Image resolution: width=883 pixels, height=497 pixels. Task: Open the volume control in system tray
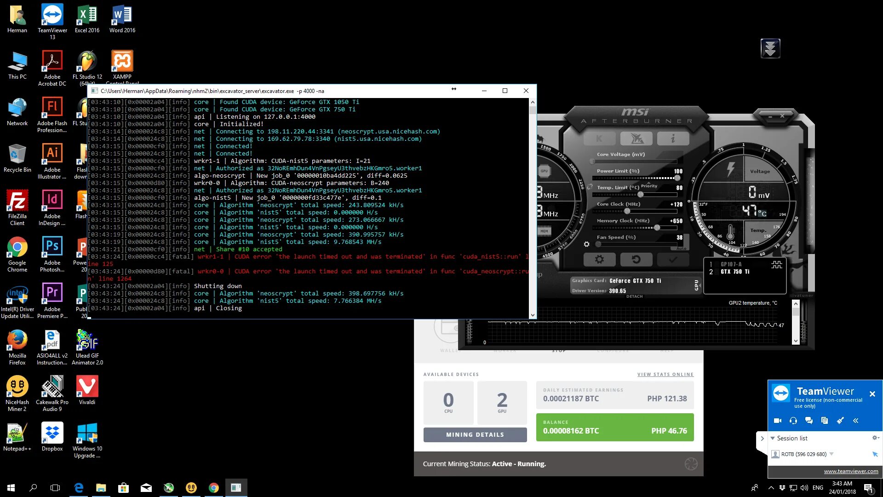point(804,488)
